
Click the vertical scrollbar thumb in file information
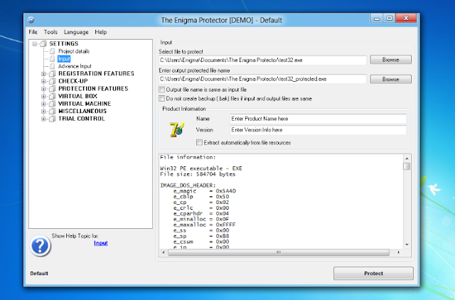click(407, 166)
